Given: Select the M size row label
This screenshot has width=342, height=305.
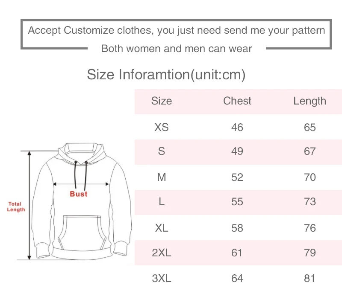Looking at the screenshot, I should [x=162, y=177].
